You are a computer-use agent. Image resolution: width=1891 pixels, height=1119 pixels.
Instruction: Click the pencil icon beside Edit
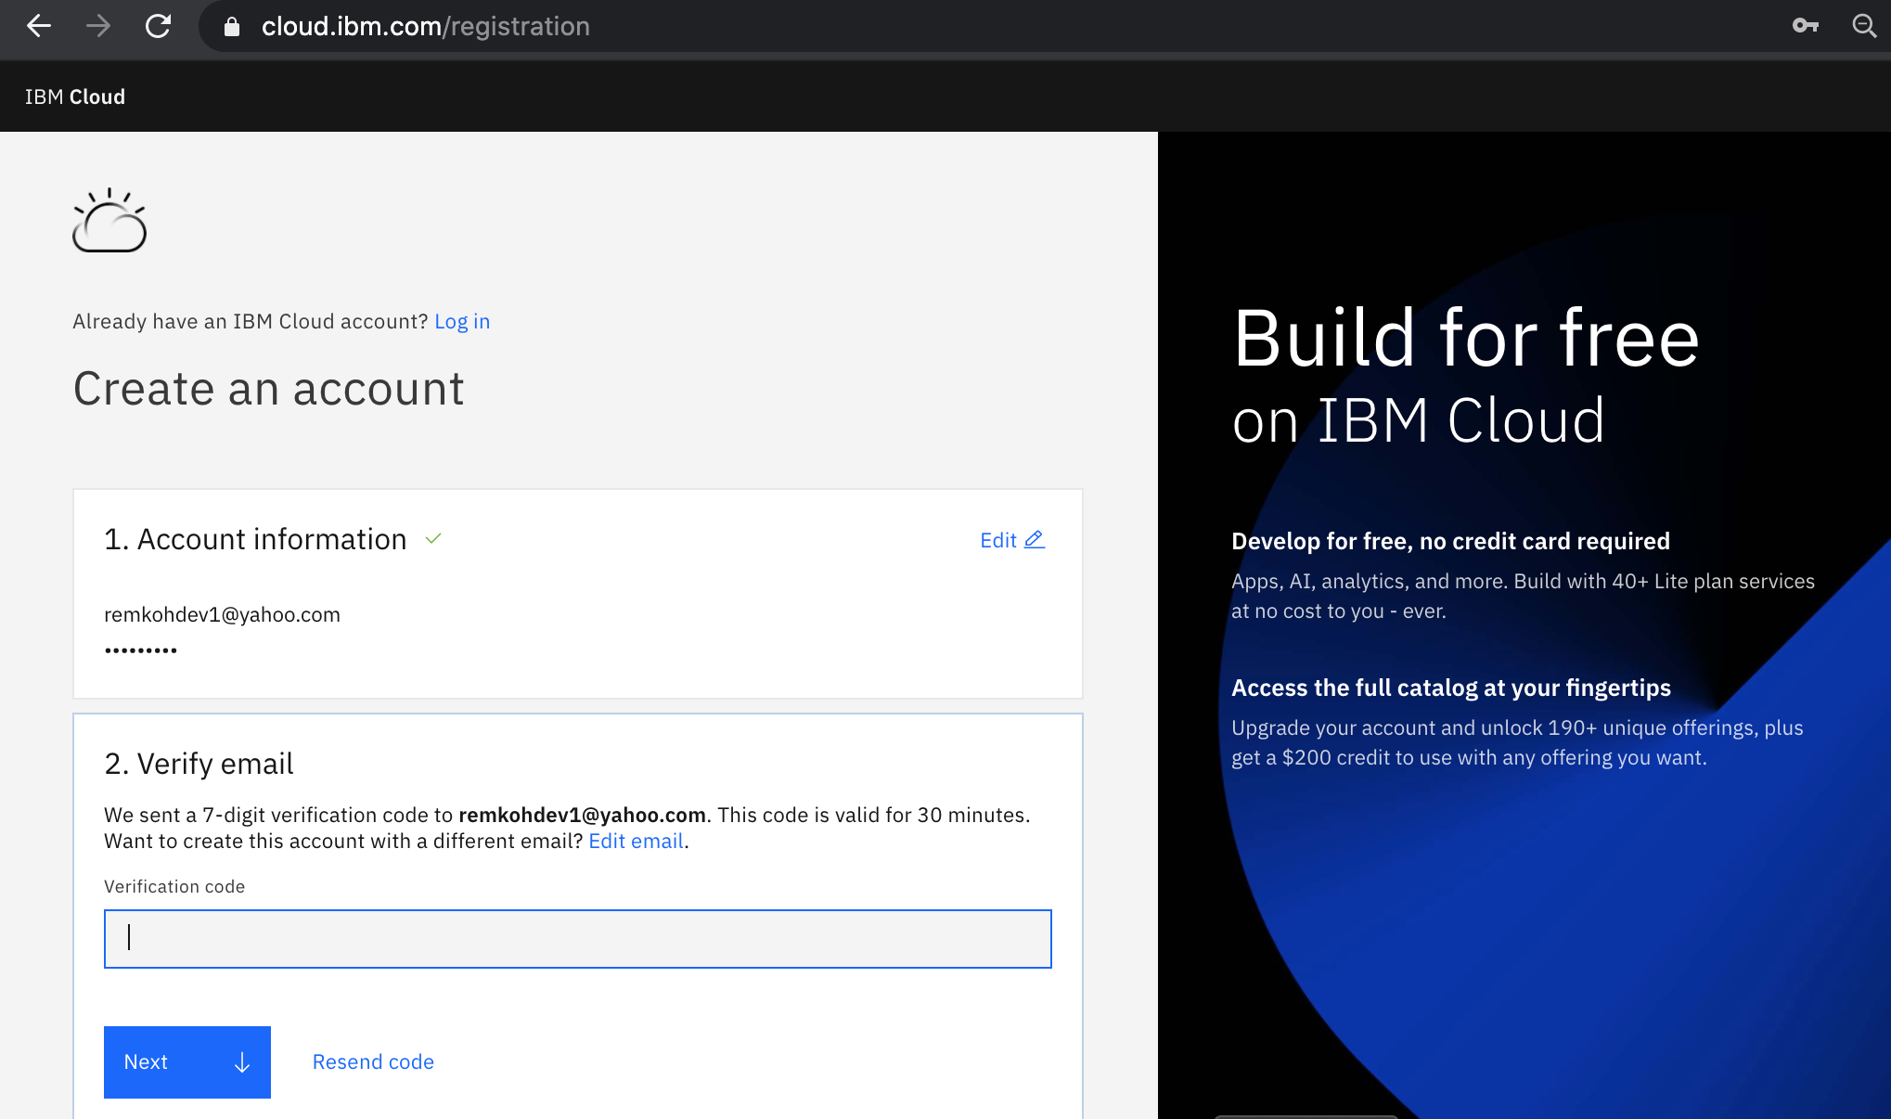click(1035, 539)
